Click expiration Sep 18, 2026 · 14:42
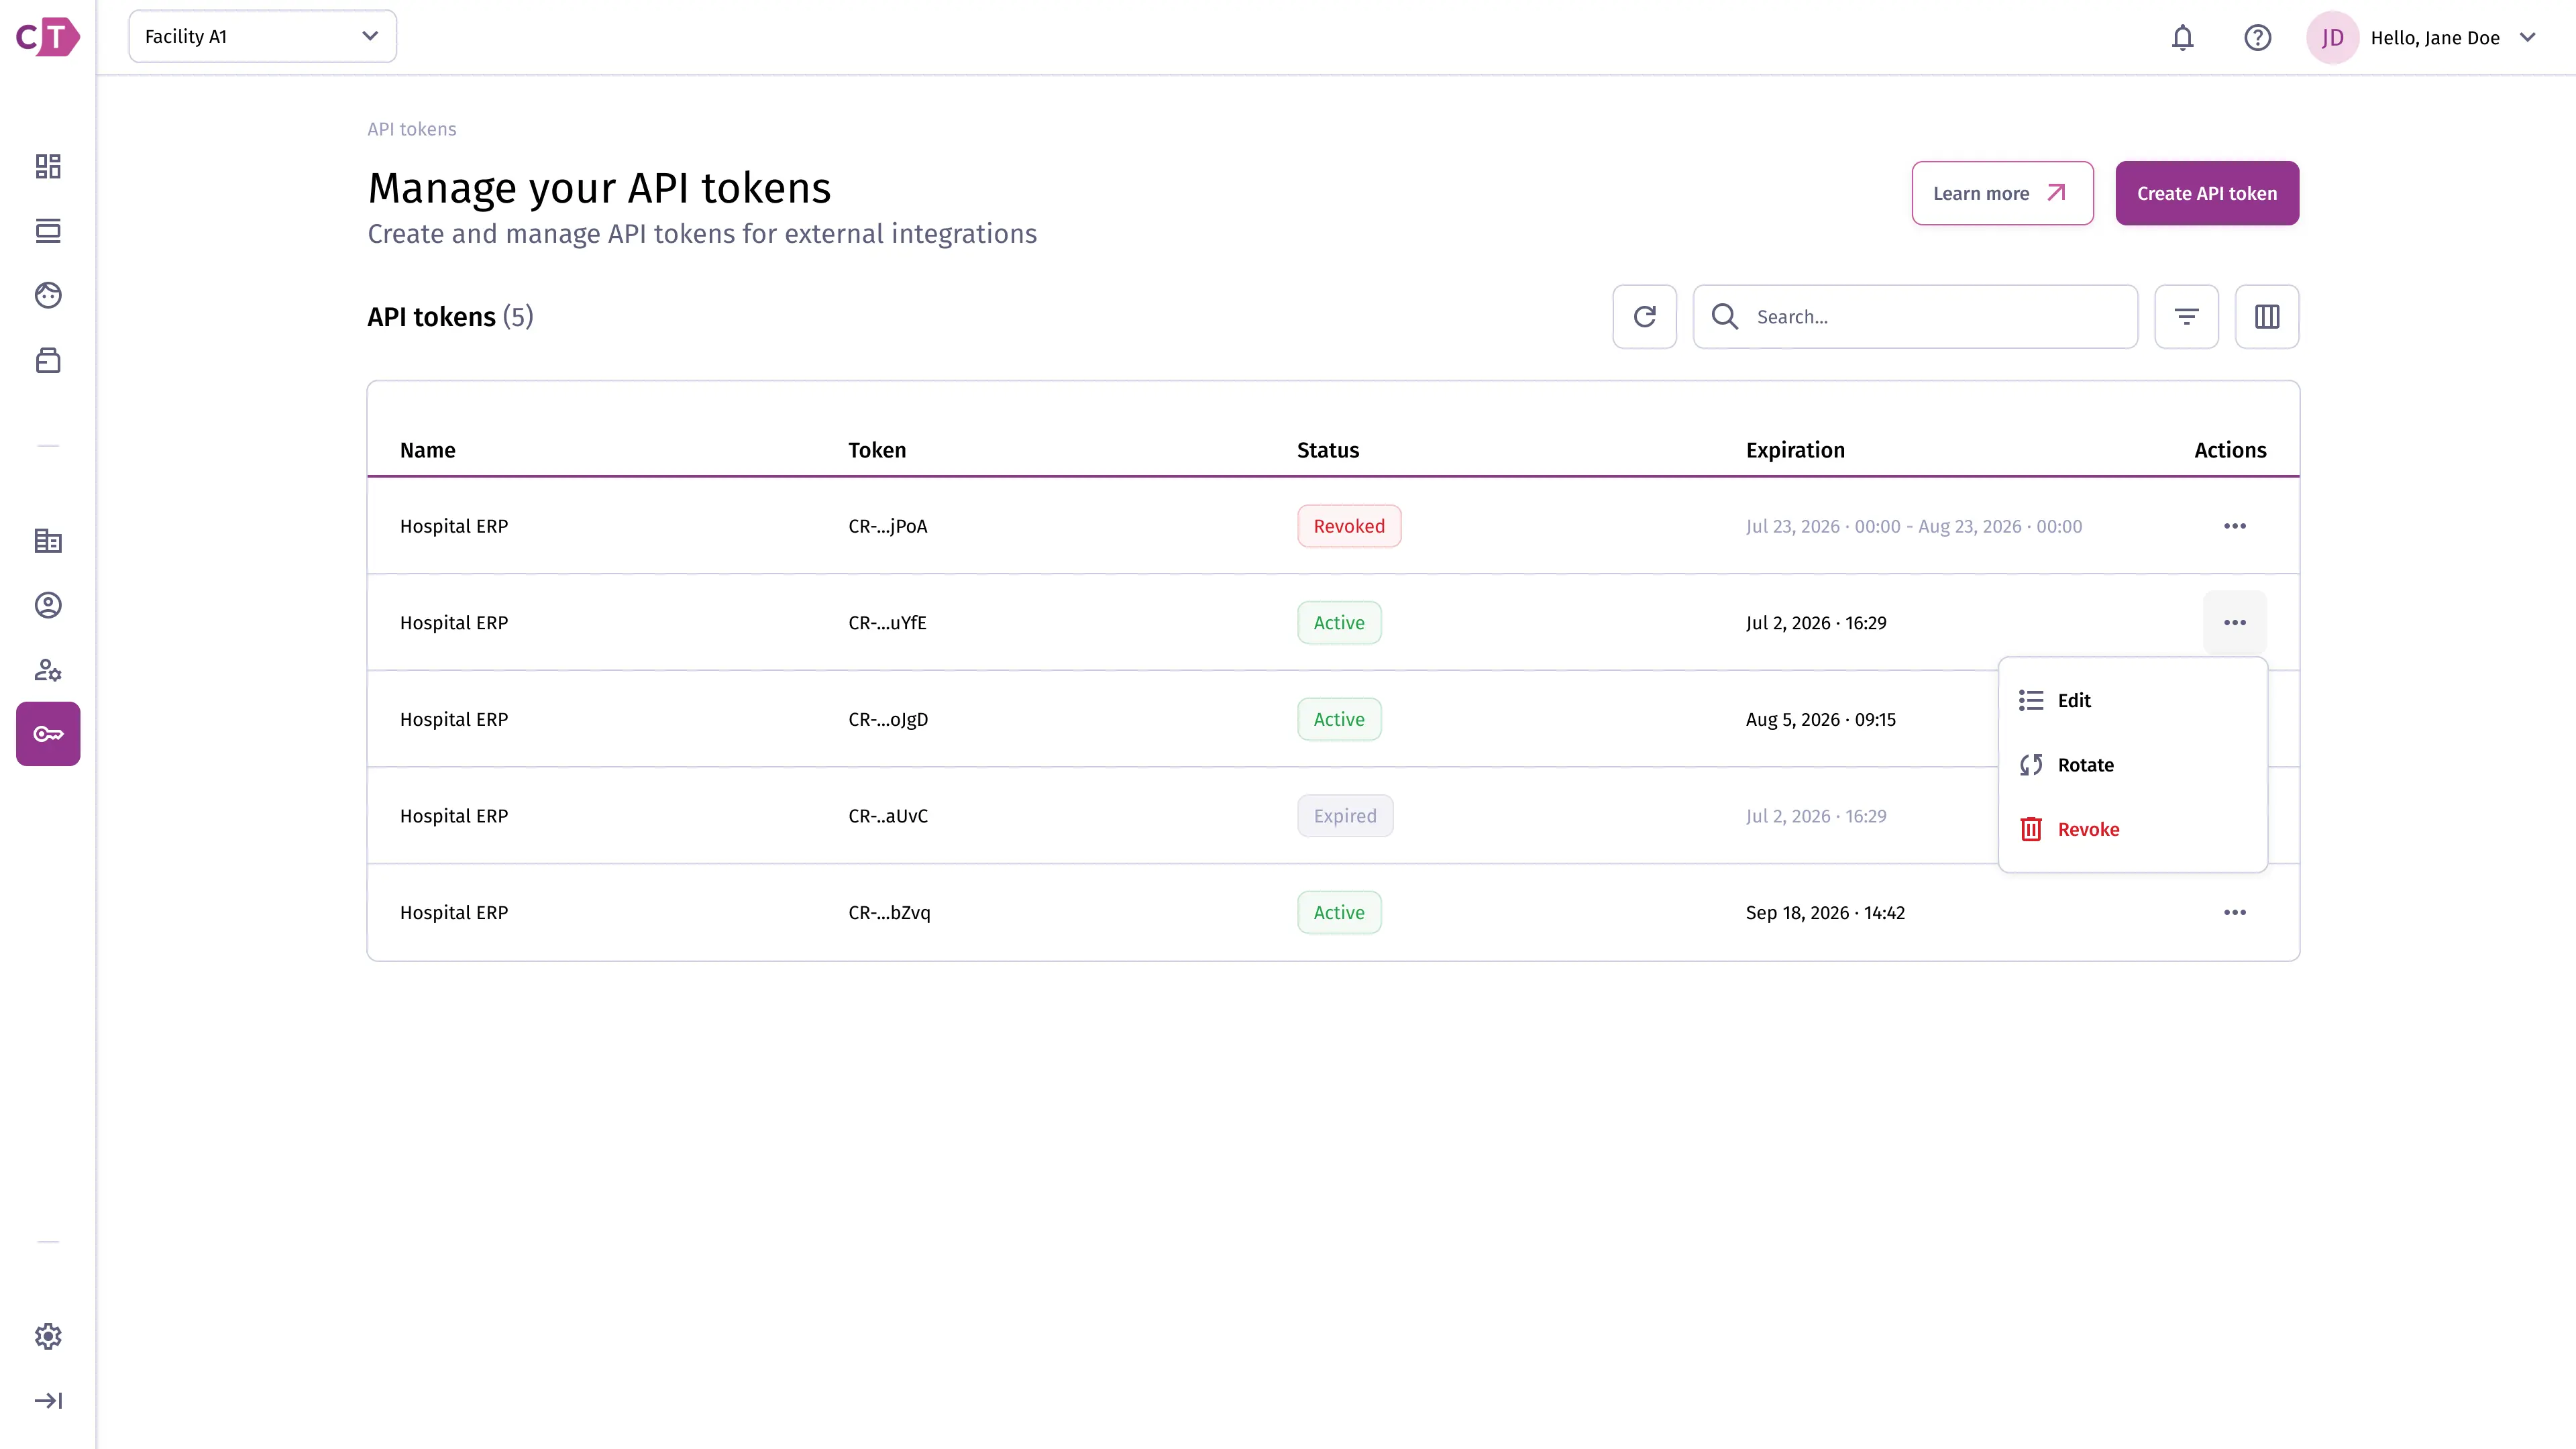Viewport: 2576px width, 1449px height. (x=1825, y=913)
